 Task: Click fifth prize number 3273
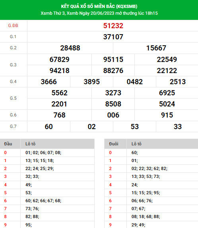[x=113, y=93]
